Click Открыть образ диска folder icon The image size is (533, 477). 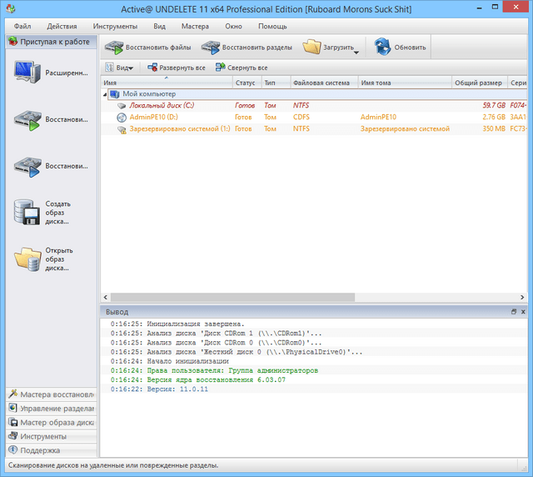27,259
